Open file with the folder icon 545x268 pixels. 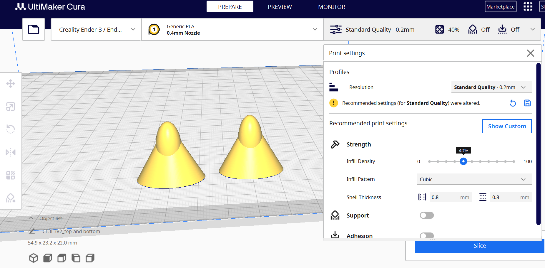(34, 29)
